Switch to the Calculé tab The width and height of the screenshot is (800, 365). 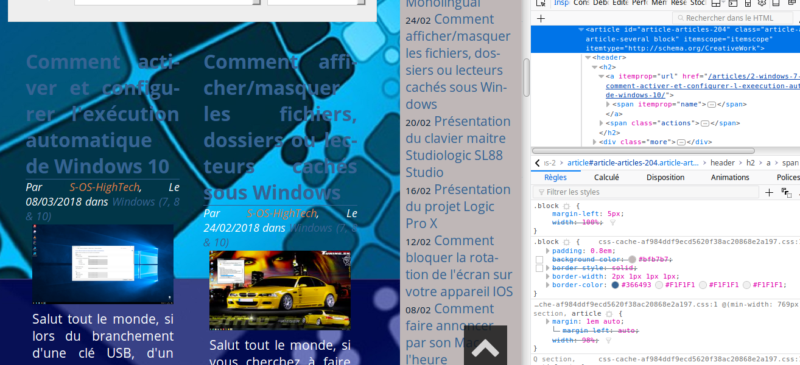606,177
